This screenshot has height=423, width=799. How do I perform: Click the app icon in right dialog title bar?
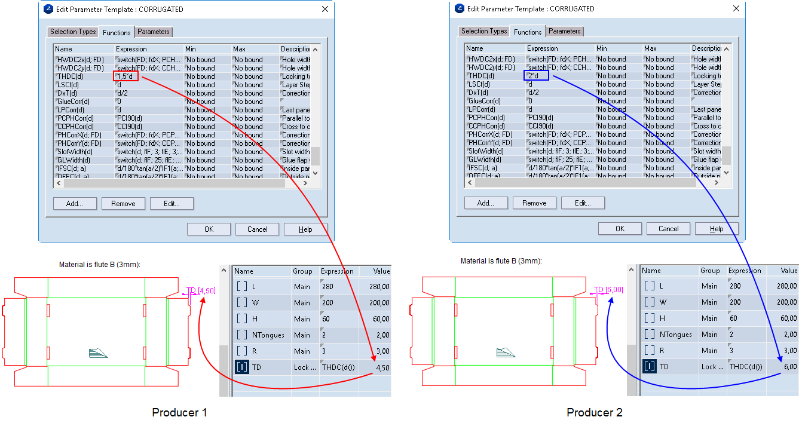tap(460, 8)
